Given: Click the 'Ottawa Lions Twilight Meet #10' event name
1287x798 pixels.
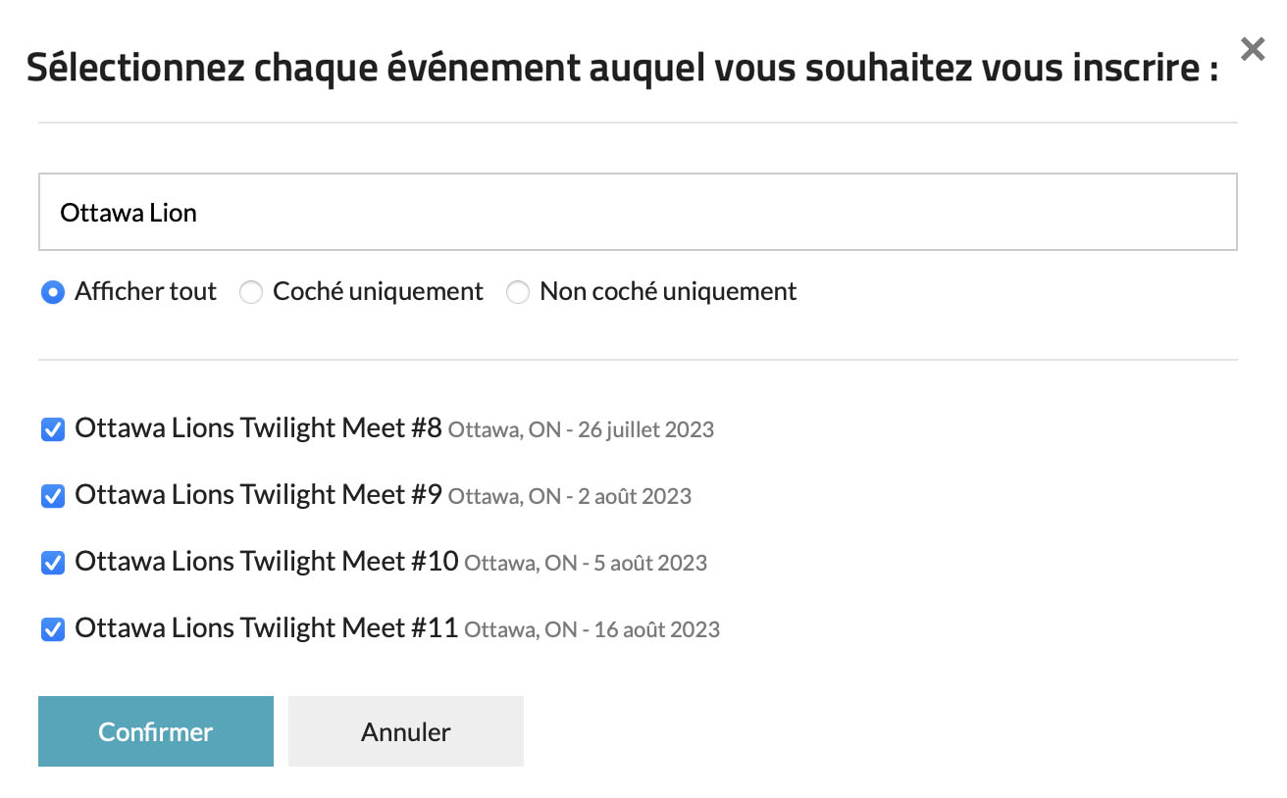Looking at the screenshot, I should 266,562.
